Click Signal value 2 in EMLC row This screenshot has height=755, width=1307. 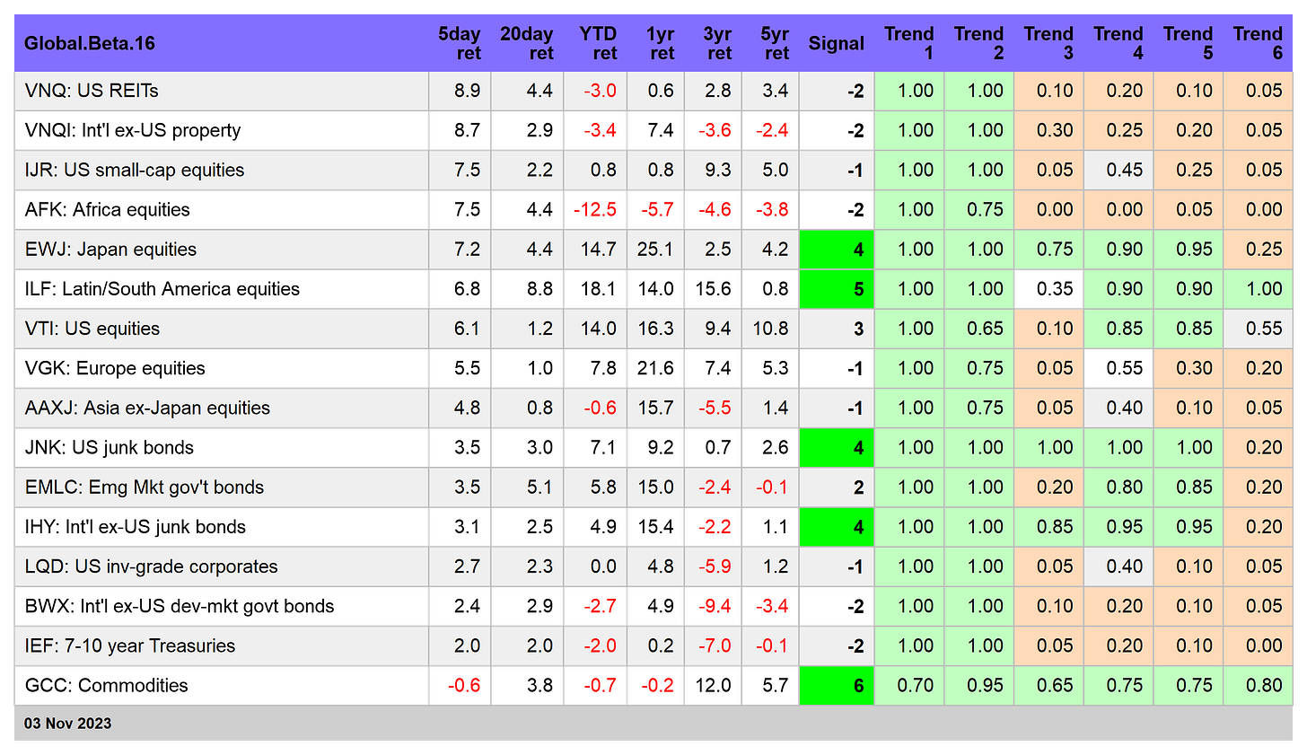click(x=858, y=487)
